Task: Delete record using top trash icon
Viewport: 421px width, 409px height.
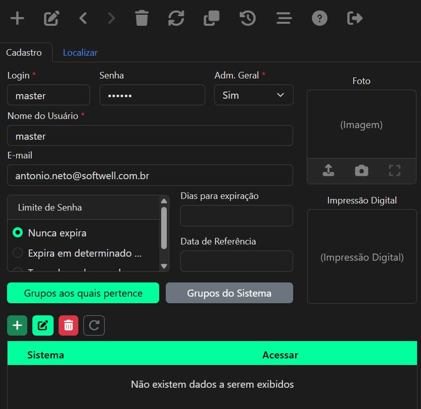Action: pyautogui.click(x=142, y=18)
